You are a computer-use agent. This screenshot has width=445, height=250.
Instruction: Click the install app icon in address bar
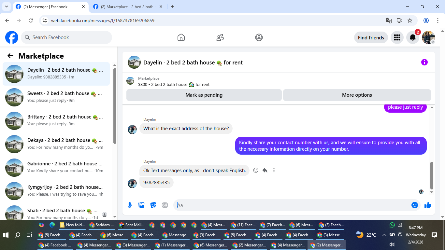pos(399,21)
